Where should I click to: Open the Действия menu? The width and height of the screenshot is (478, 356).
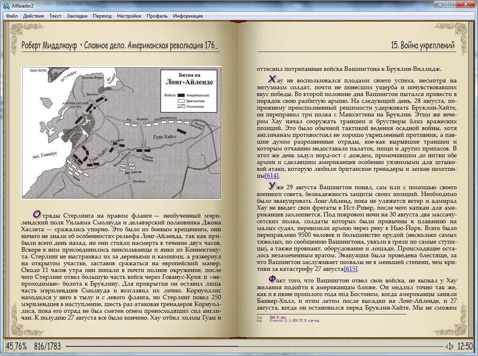pos(33,16)
